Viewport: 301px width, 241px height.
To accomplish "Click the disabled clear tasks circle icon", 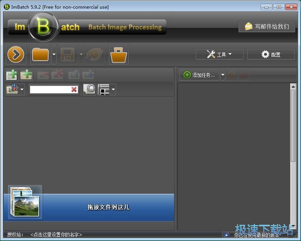I will click(244, 75).
